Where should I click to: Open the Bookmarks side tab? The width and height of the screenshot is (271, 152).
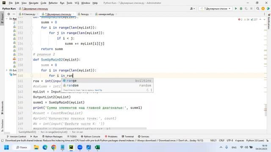2,108
